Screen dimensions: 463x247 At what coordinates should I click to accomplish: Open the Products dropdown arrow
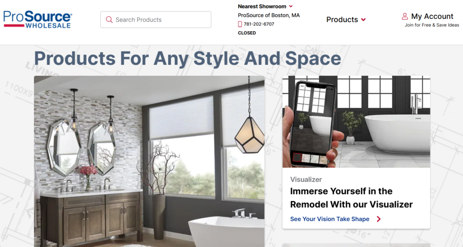point(363,20)
